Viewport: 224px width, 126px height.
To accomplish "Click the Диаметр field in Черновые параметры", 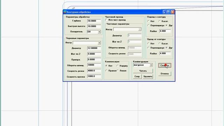I will (x=94, y=48).
